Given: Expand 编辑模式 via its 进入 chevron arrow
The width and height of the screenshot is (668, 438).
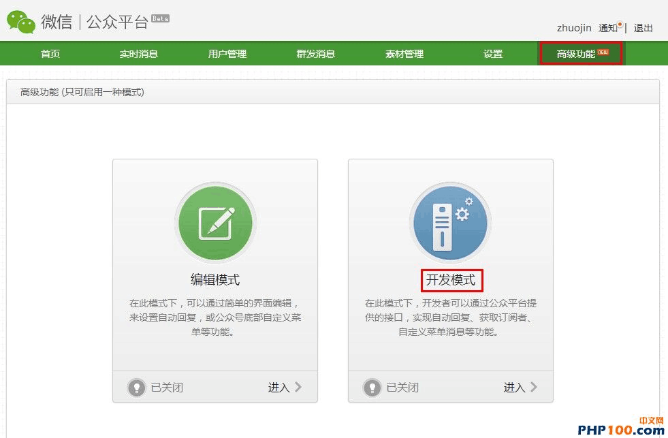Looking at the screenshot, I should click(298, 387).
